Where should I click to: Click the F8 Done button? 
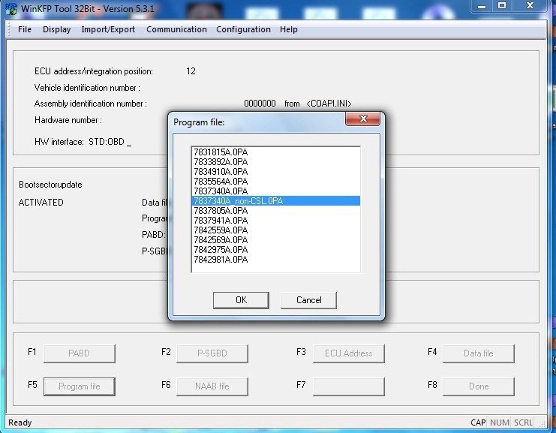[479, 386]
